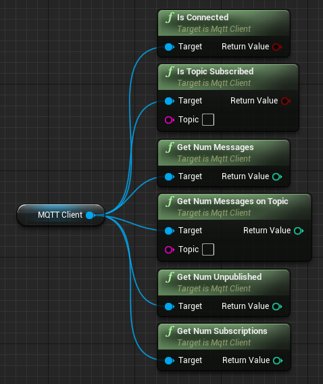Click Topic pin on Get Num Messages on Topic

pyautogui.click(x=170, y=249)
